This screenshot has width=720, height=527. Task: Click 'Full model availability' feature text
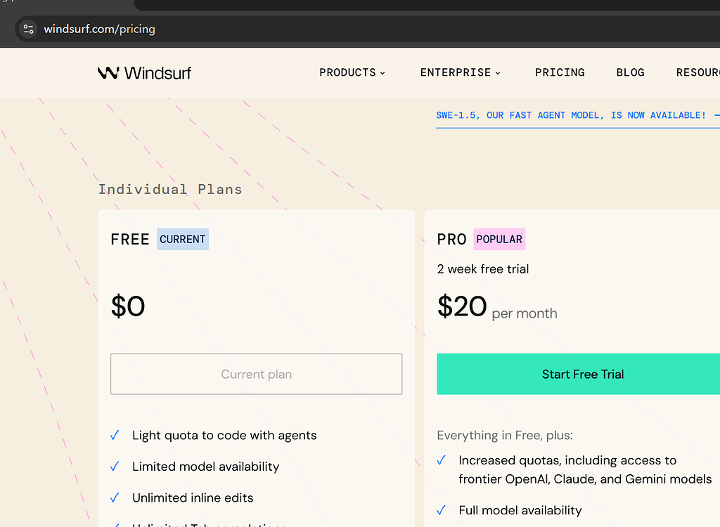(x=520, y=510)
